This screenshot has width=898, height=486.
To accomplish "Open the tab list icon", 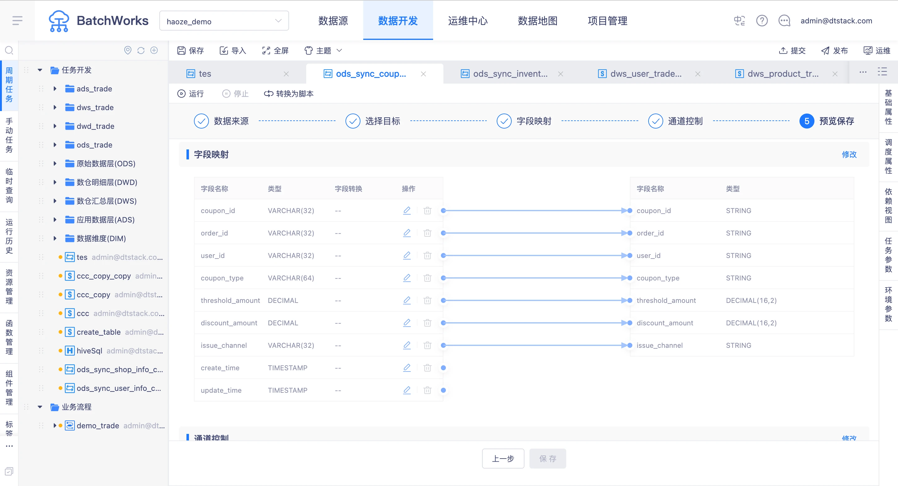I will point(882,72).
